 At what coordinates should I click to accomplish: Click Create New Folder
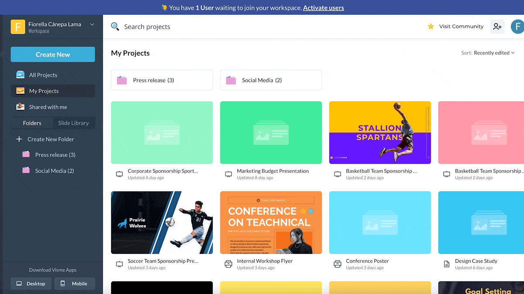tap(48, 139)
